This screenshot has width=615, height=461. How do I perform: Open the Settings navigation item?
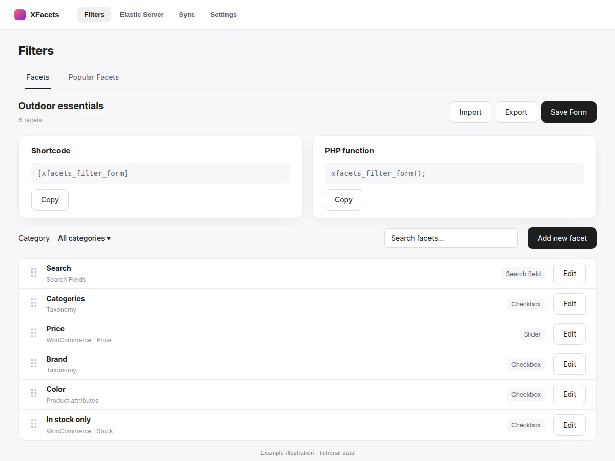pyautogui.click(x=223, y=15)
